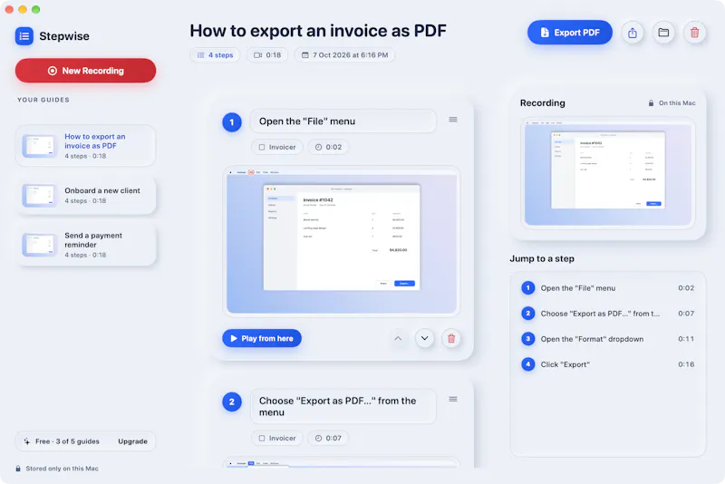Screen dimensions: 725x484
Task: Click the 'Free · 3 of 5 guides' text
Action: point(67,441)
